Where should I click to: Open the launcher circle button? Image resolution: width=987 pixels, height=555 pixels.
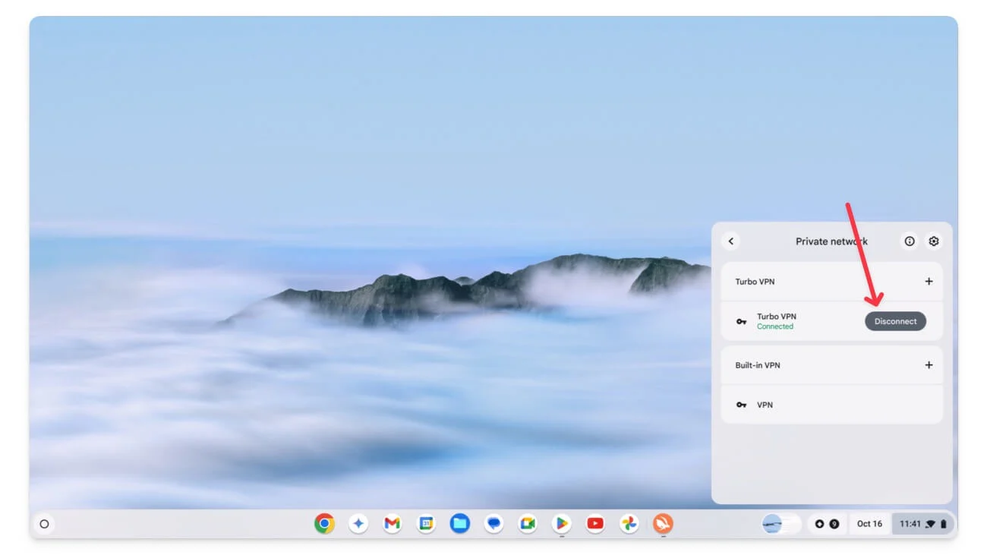(44, 524)
